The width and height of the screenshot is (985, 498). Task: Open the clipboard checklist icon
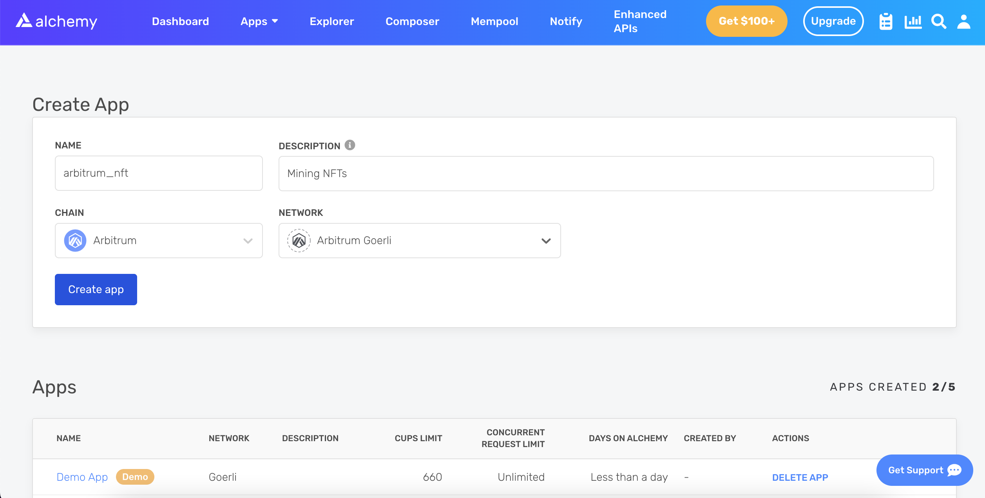point(885,22)
